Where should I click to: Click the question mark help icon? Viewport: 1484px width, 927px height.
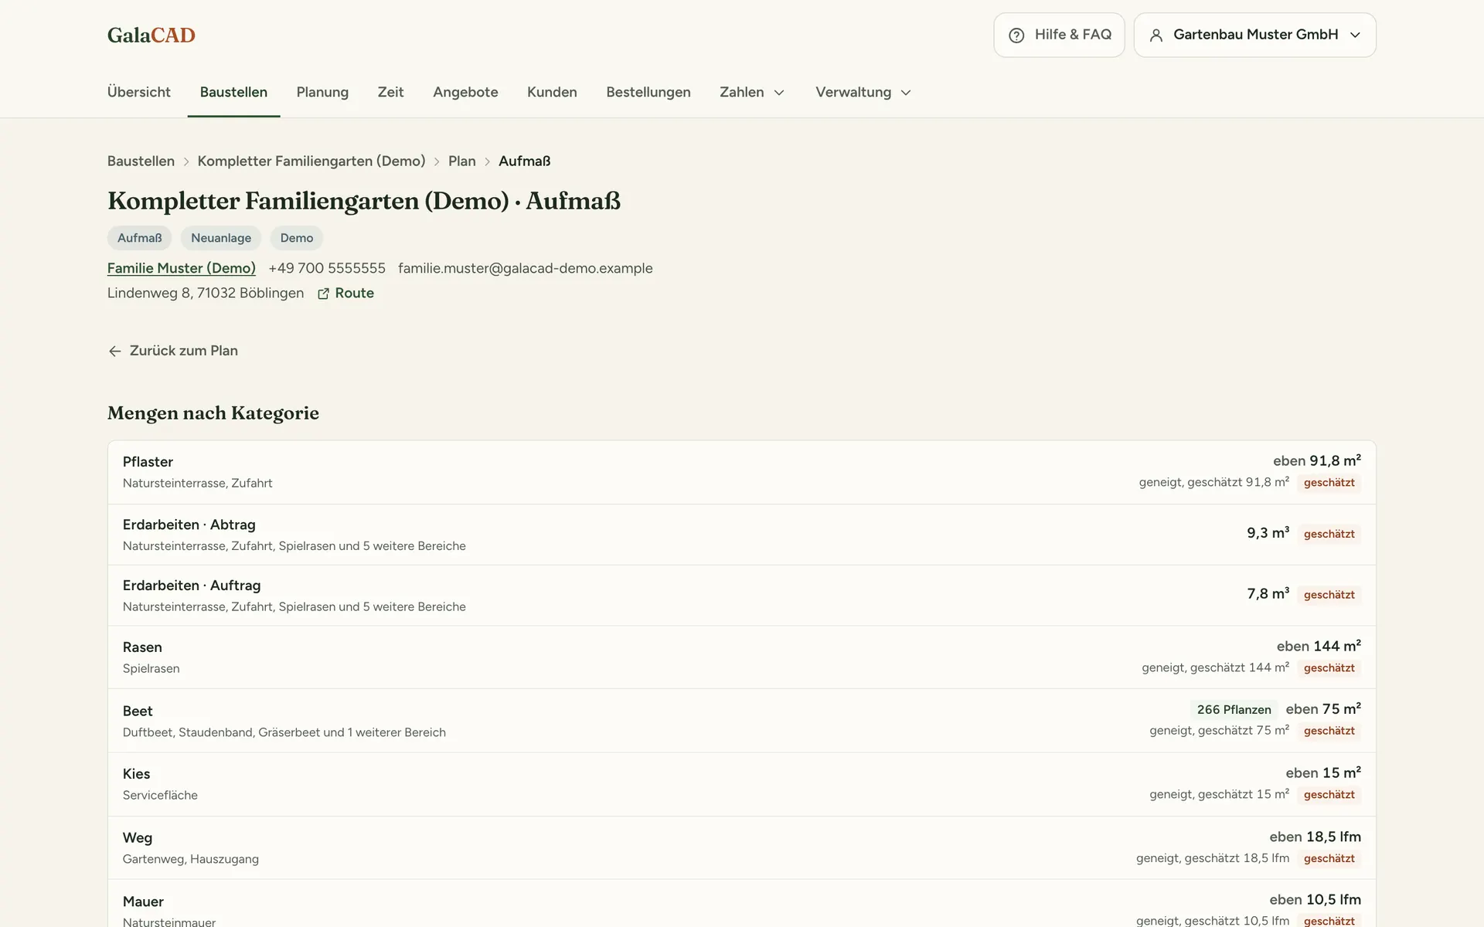pyautogui.click(x=1016, y=35)
